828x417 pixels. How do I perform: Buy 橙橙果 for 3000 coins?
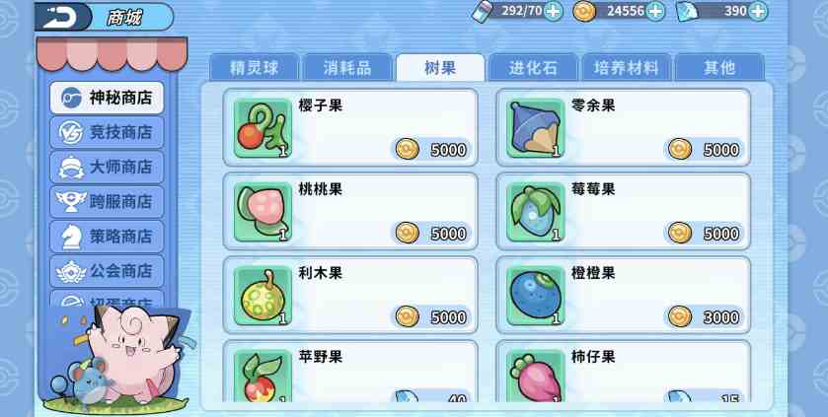coord(705,316)
